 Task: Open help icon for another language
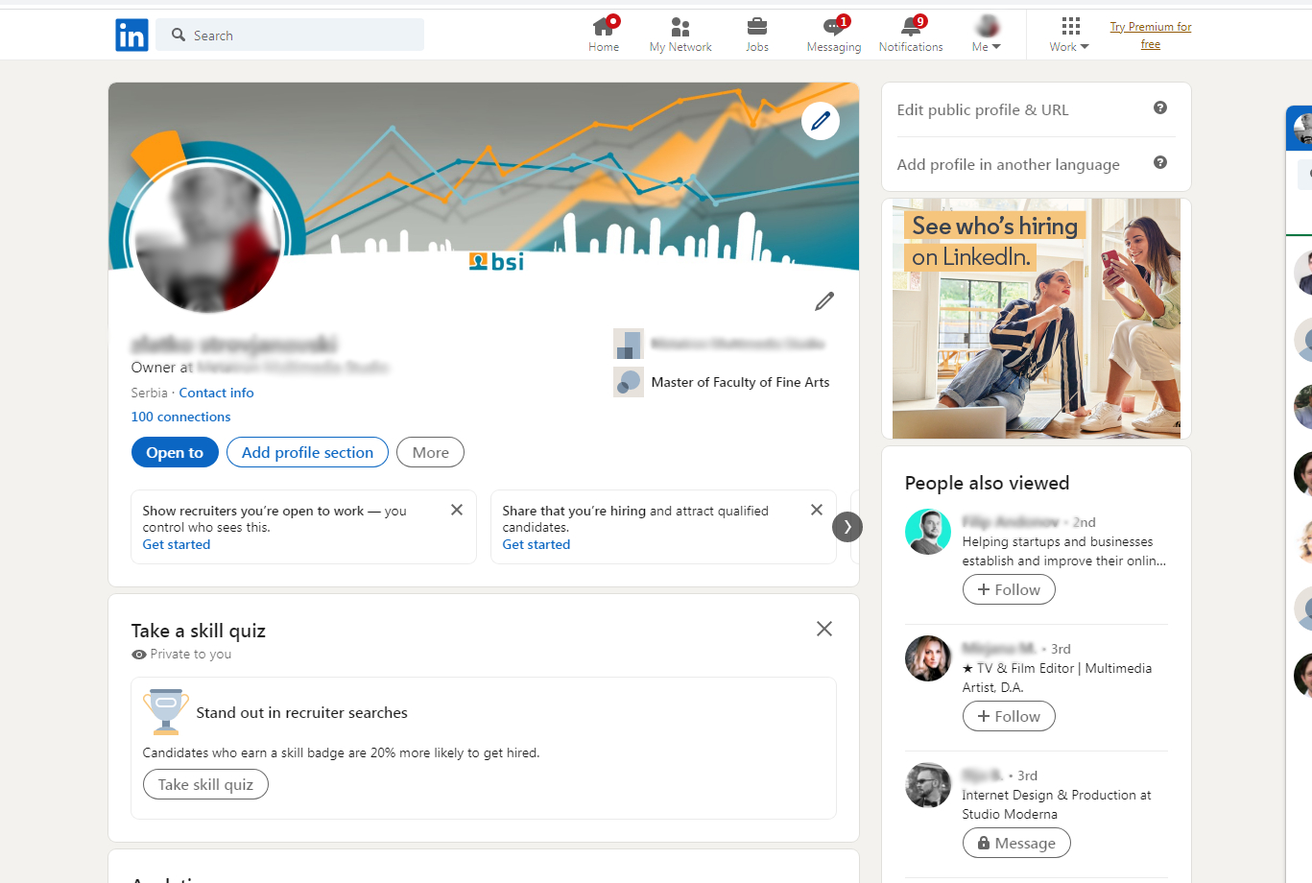[x=1160, y=162]
